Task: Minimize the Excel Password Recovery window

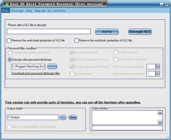Action: click(x=162, y=4)
